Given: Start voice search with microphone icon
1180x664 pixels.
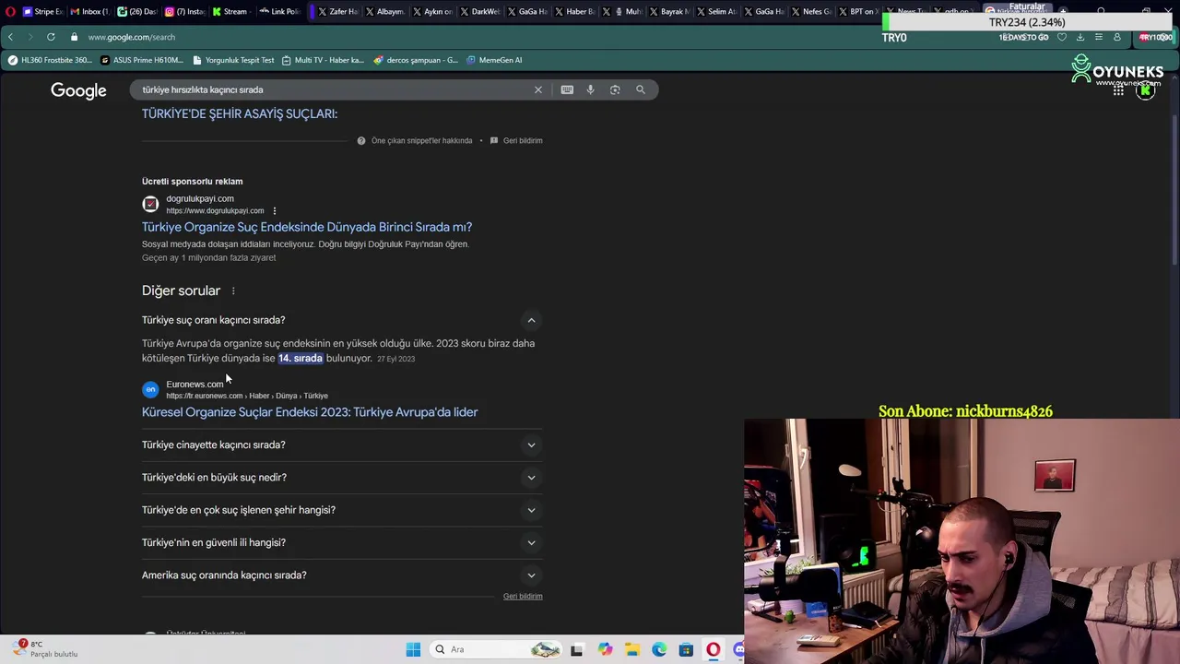Looking at the screenshot, I should pyautogui.click(x=591, y=89).
